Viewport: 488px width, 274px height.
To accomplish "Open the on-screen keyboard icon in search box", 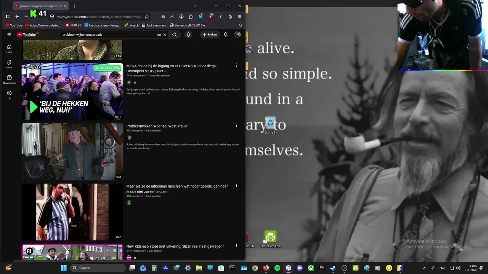I will click(x=159, y=35).
